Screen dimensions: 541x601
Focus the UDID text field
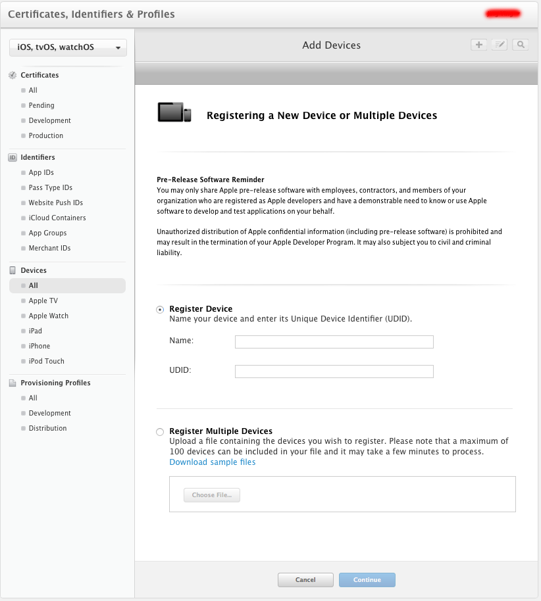pyautogui.click(x=334, y=372)
